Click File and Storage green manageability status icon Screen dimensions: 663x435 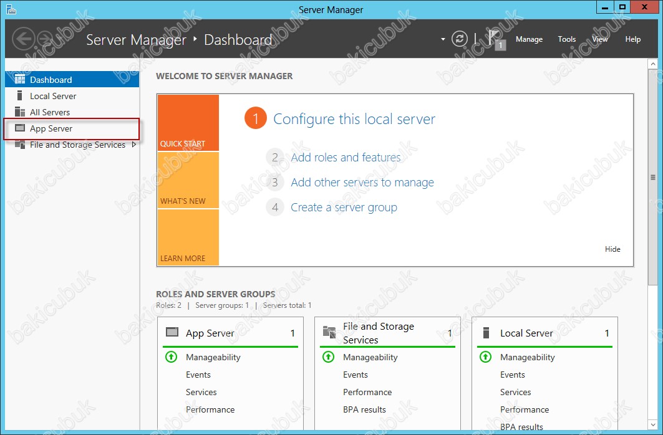(x=329, y=357)
